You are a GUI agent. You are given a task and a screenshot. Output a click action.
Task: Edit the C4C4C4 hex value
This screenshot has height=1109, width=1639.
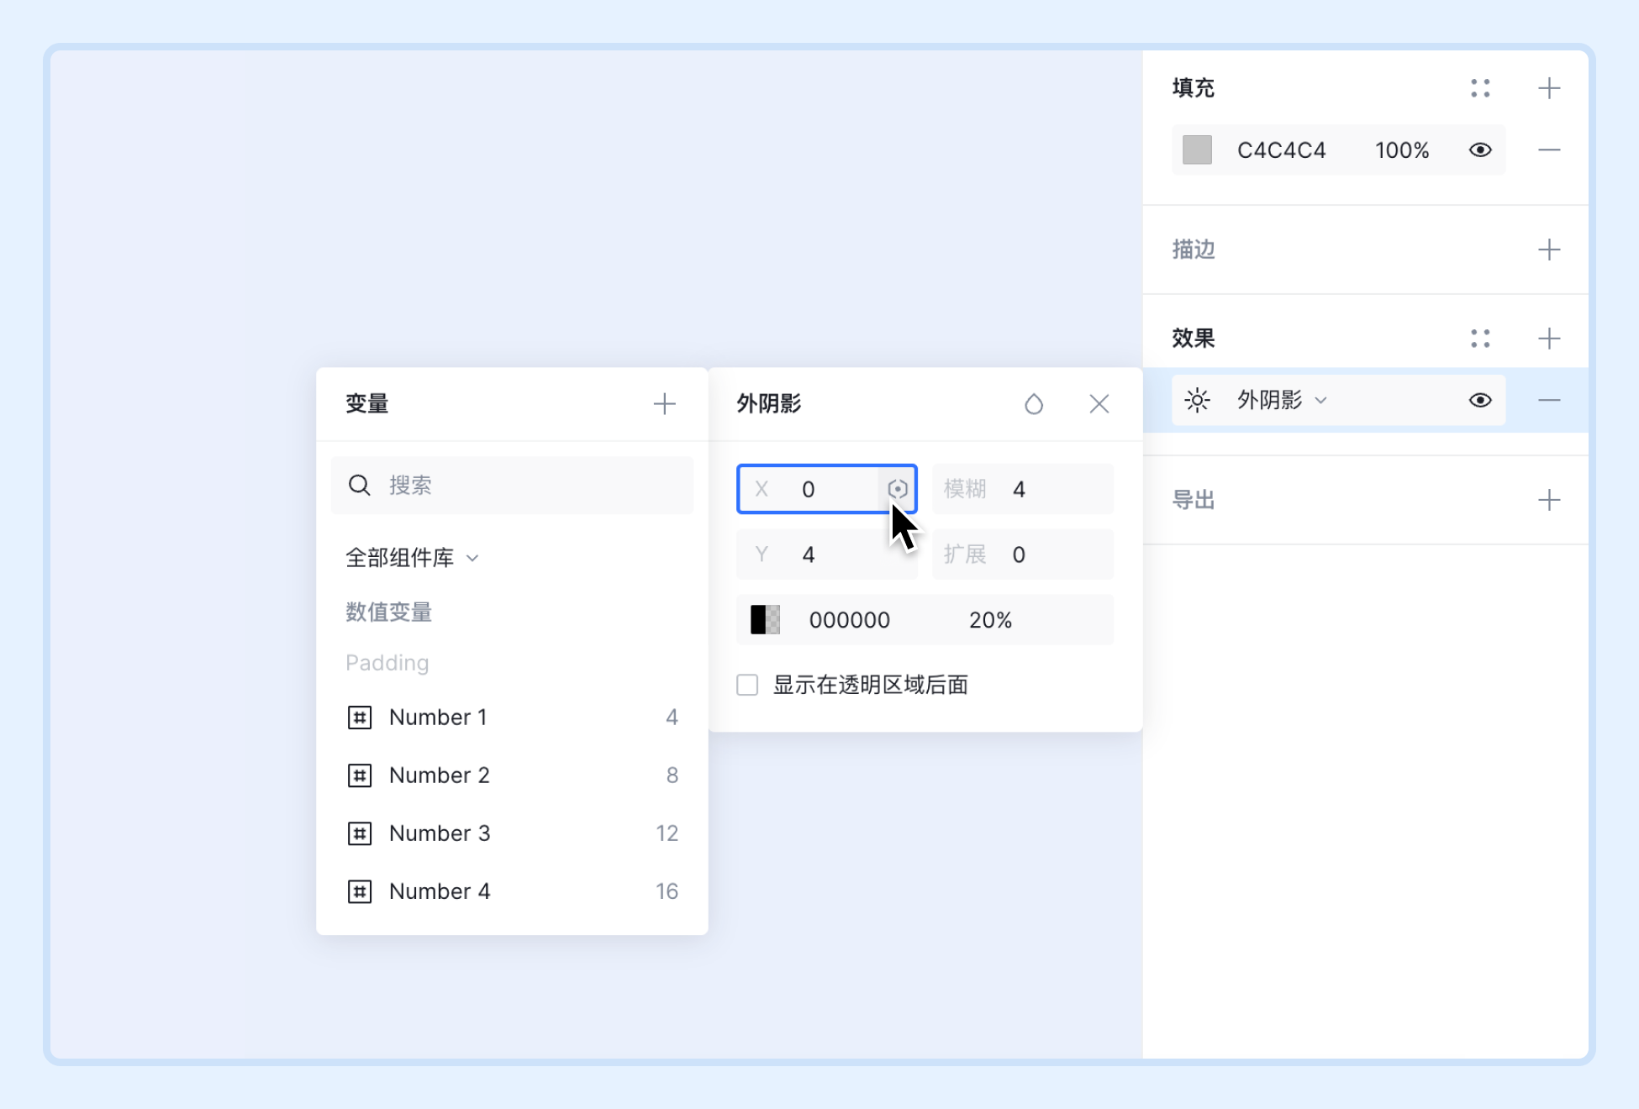coord(1281,150)
